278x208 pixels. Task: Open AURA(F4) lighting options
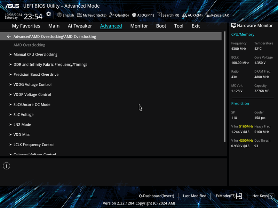point(192,15)
